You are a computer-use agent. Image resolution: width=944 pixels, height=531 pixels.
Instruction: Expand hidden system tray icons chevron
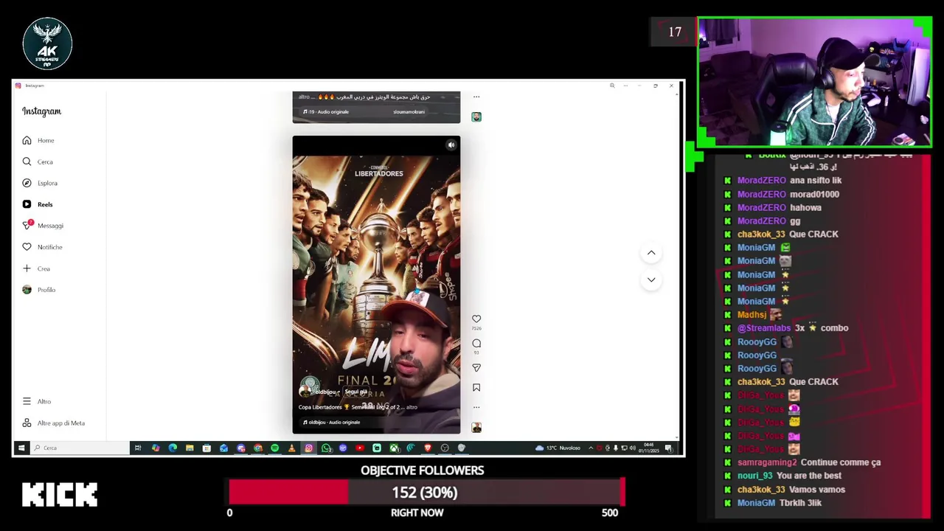coord(591,448)
